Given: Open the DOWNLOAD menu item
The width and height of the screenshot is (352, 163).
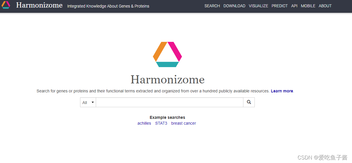Looking at the screenshot, I should (234, 6).
